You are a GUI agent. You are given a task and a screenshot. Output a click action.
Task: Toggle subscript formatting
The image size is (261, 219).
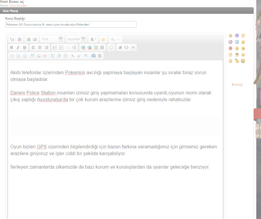73,56
